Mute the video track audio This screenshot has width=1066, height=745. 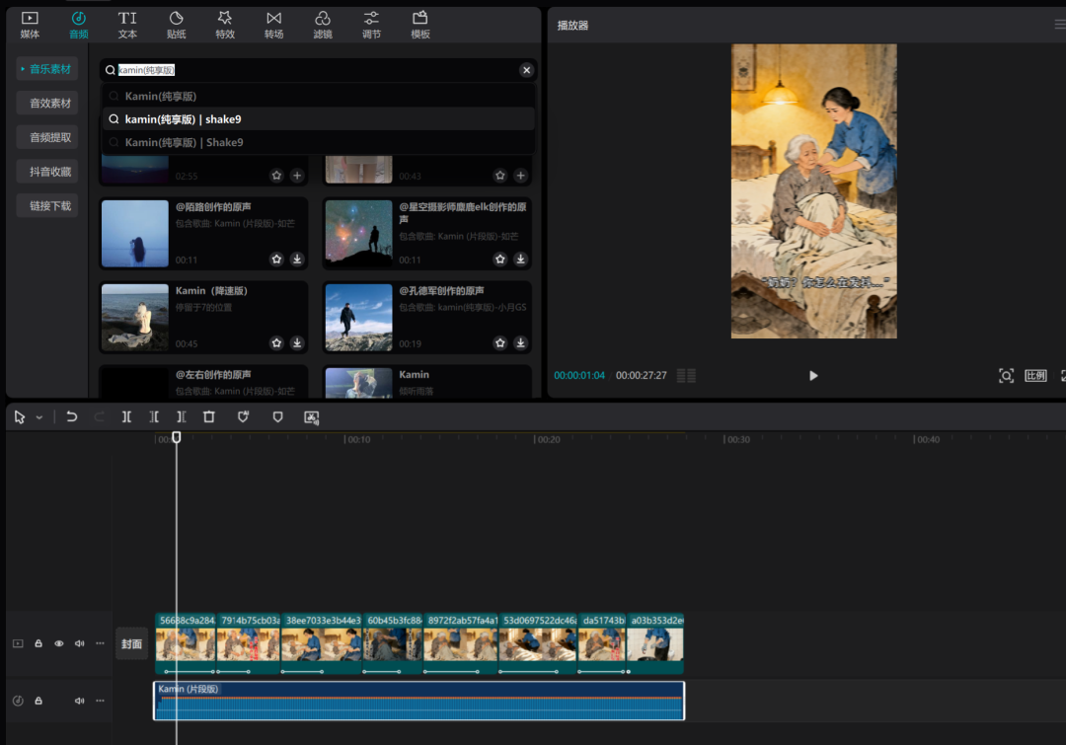coord(80,643)
